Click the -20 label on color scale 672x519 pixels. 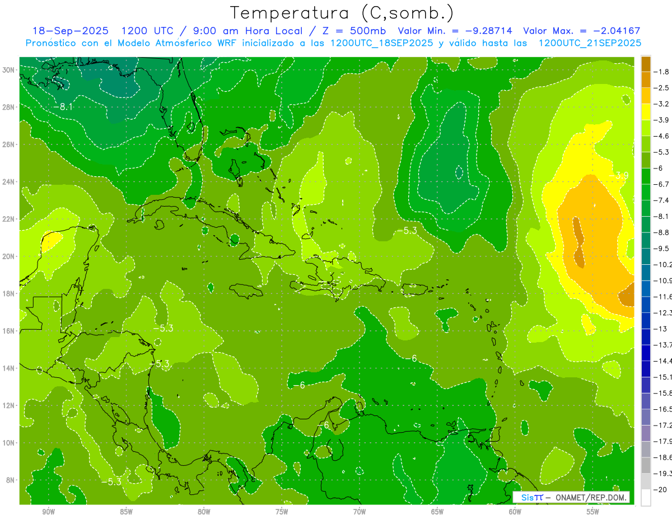tap(664, 489)
